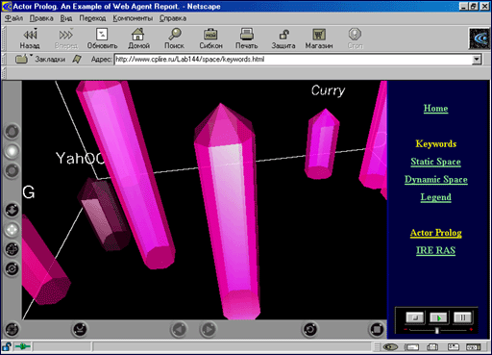
Task: Follow the Static Space link
Action: click(435, 162)
